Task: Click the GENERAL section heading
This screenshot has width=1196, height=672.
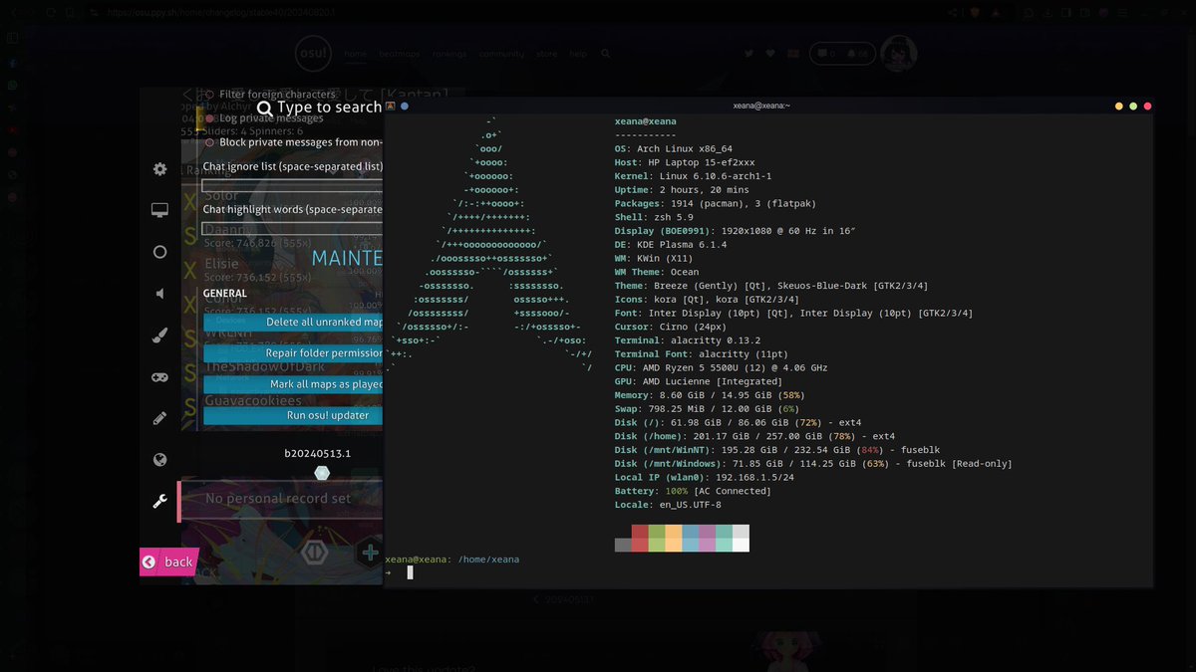Action: pos(225,294)
